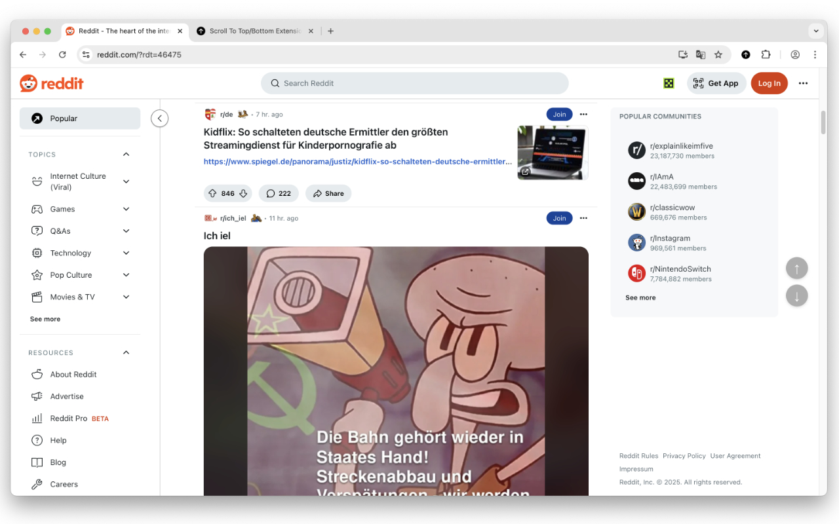Open more options for the r/de post
839x524 pixels.
[x=583, y=115]
